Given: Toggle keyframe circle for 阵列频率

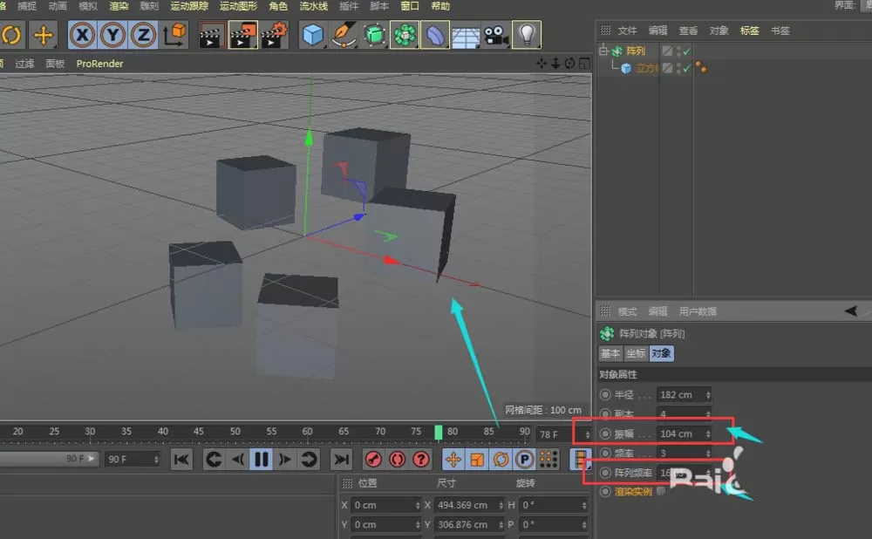Looking at the screenshot, I should (606, 473).
